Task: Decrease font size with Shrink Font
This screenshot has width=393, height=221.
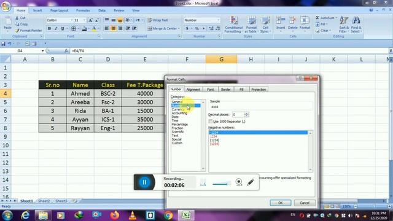Action: click(x=97, y=20)
